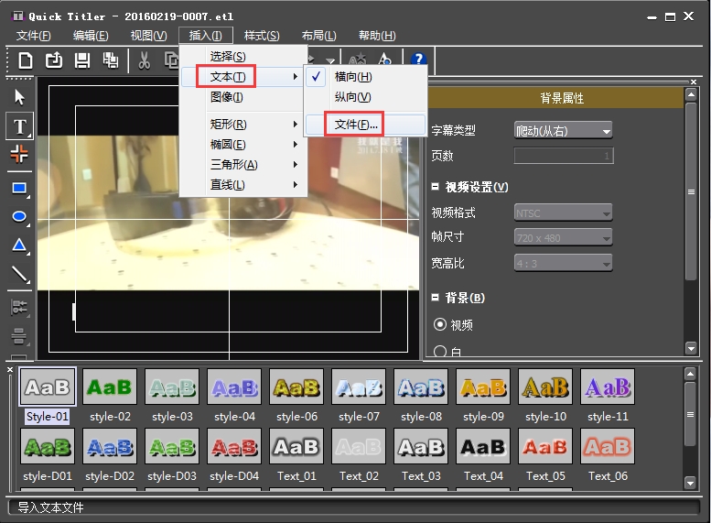Choose the 白 background radio option

440,352
